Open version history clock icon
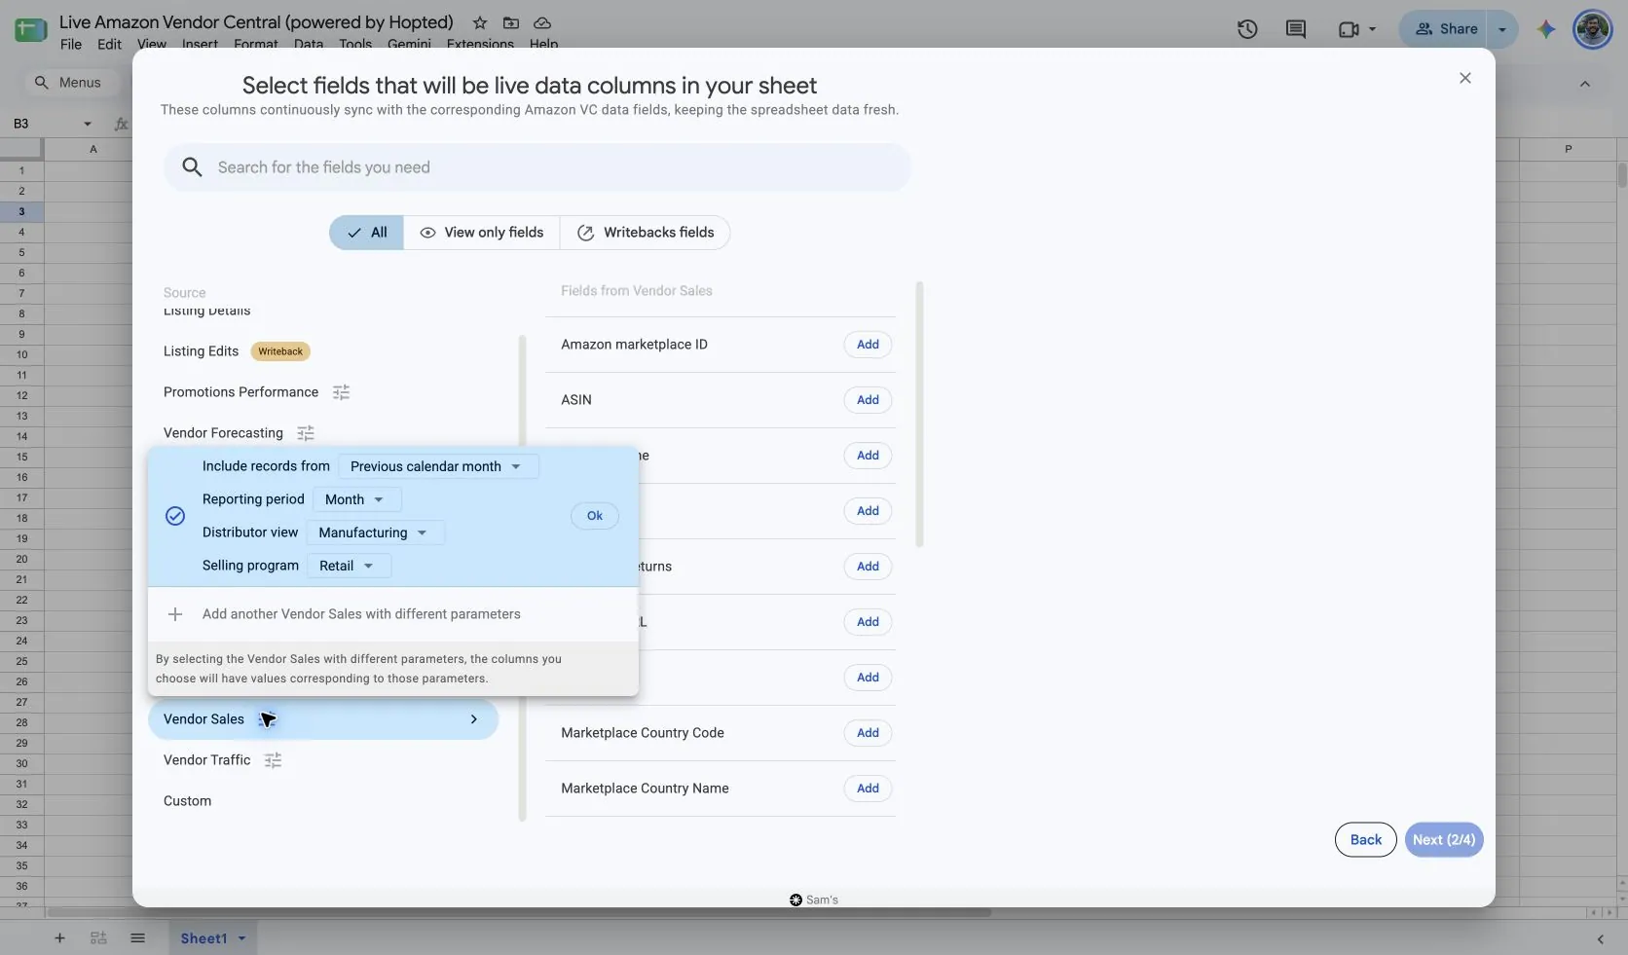 point(1247,29)
